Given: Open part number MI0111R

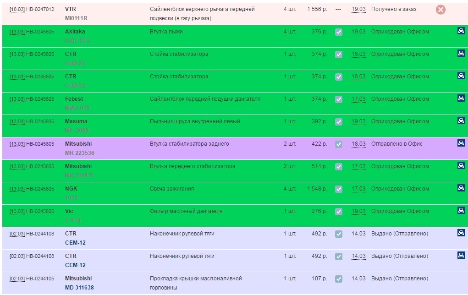Looking at the screenshot, I should pos(76,18).
